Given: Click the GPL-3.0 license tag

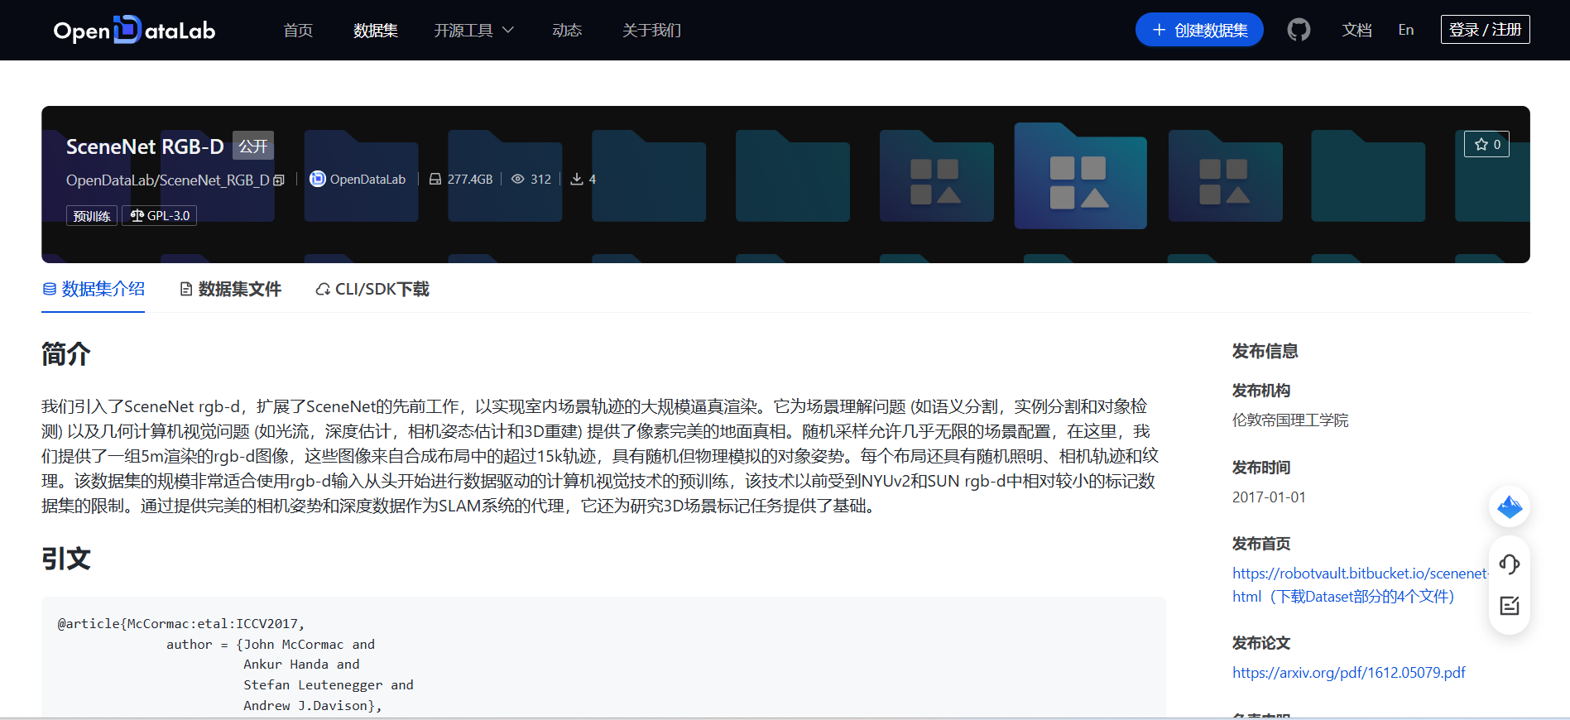Looking at the screenshot, I should click(x=160, y=216).
